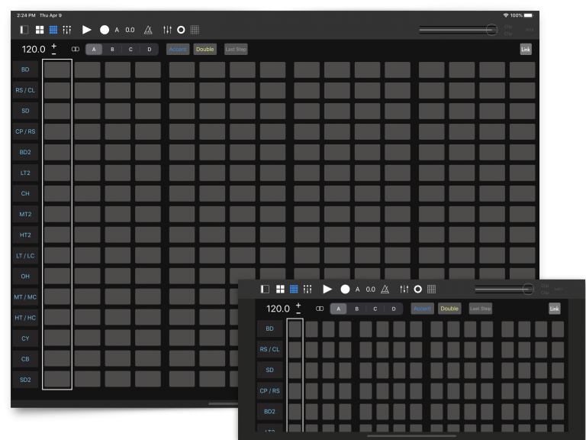Screen dimensions: 586x440
Task: Select the SD2 track label
Action: [x=25, y=380]
